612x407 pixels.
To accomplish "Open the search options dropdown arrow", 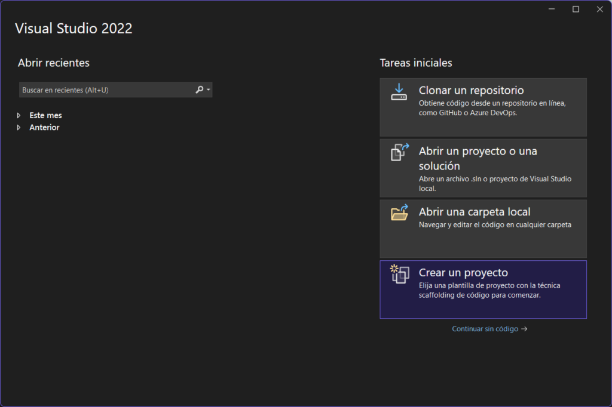I will coord(209,90).
